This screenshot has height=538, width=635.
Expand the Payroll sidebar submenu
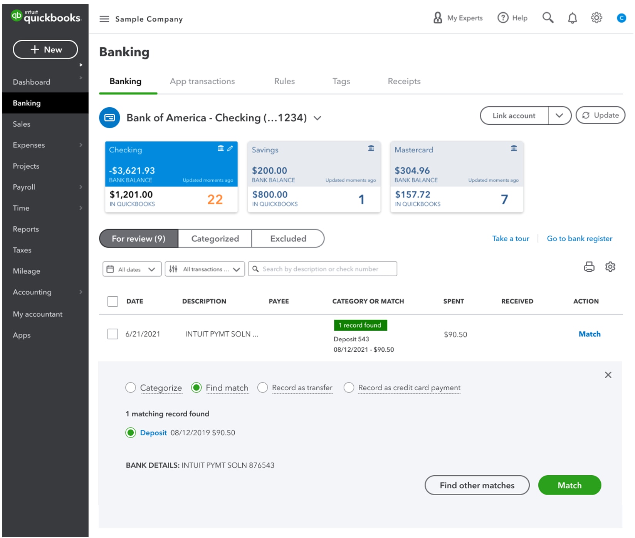pyautogui.click(x=81, y=187)
